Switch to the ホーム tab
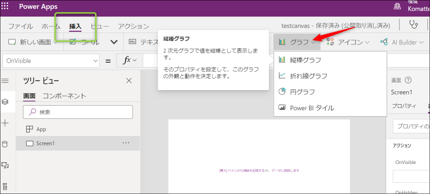The height and width of the screenshot is (194, 430). coord(51,26)
